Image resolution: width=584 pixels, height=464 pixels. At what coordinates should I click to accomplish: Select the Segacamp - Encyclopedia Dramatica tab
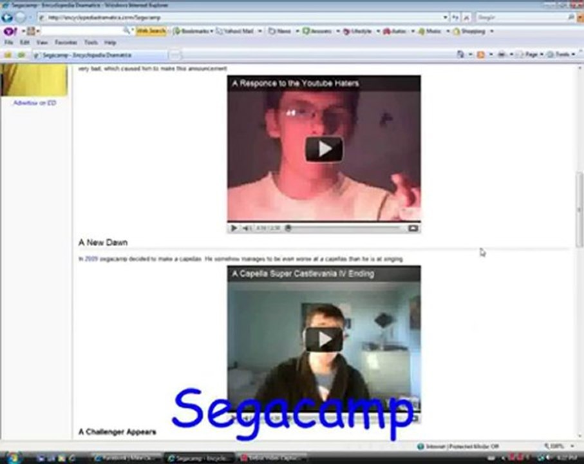(x=99, y=55)
